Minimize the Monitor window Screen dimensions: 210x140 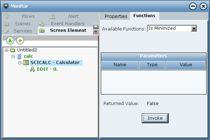193,6
